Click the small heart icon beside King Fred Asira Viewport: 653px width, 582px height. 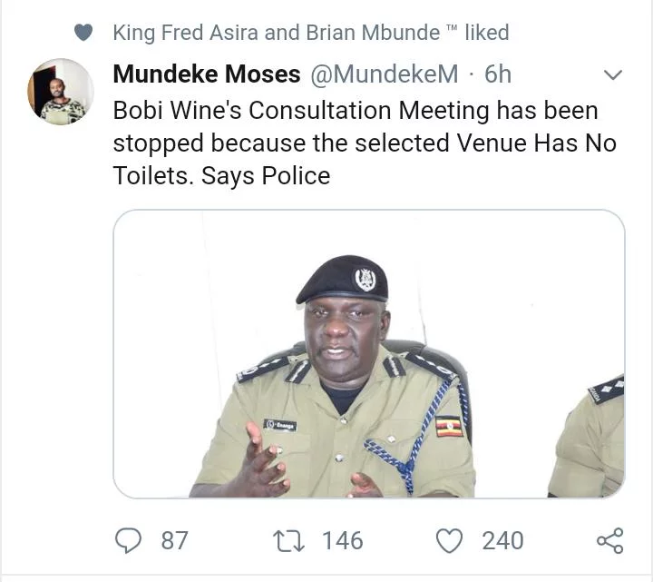(83, 33)
